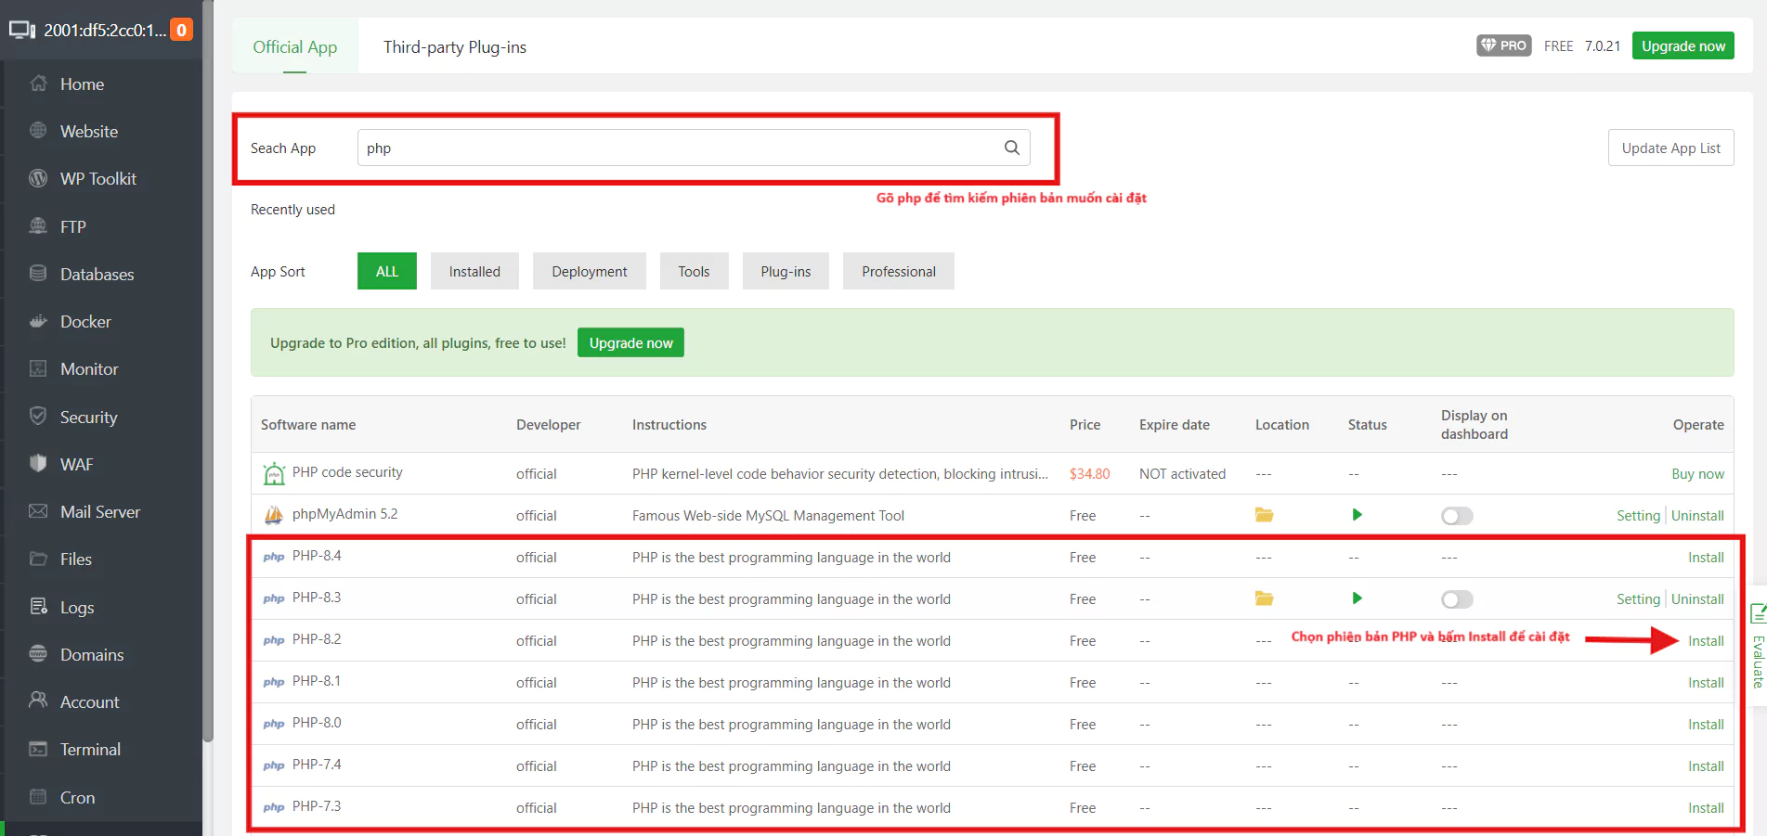Viewport: 1767px width, 836px height.
Task: Click the Software name column header
Action: [308, 424]
